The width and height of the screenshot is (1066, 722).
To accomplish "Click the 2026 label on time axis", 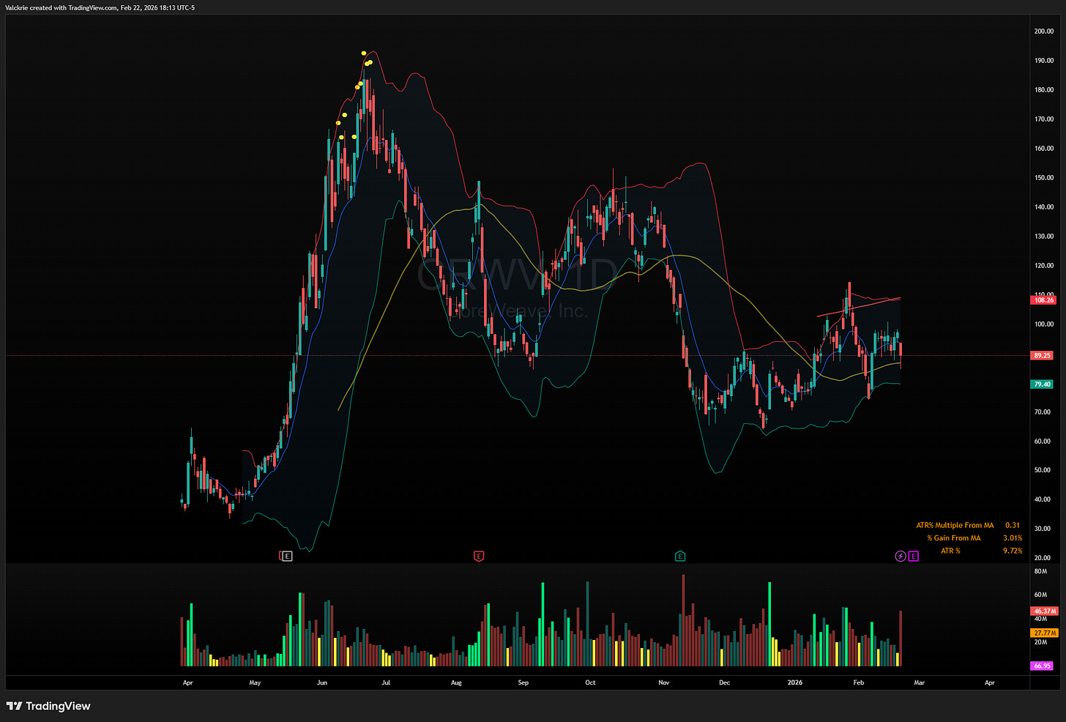I will tap(794, 682).
